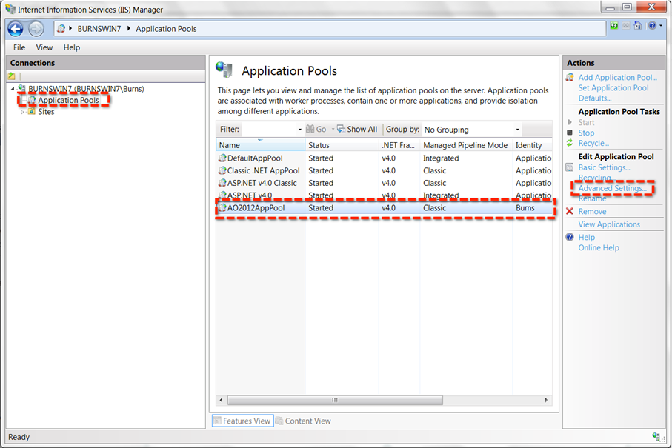
Task: Click the scrollbar left arrow in list
Action: pyautogui.click(x=221, y=400)
